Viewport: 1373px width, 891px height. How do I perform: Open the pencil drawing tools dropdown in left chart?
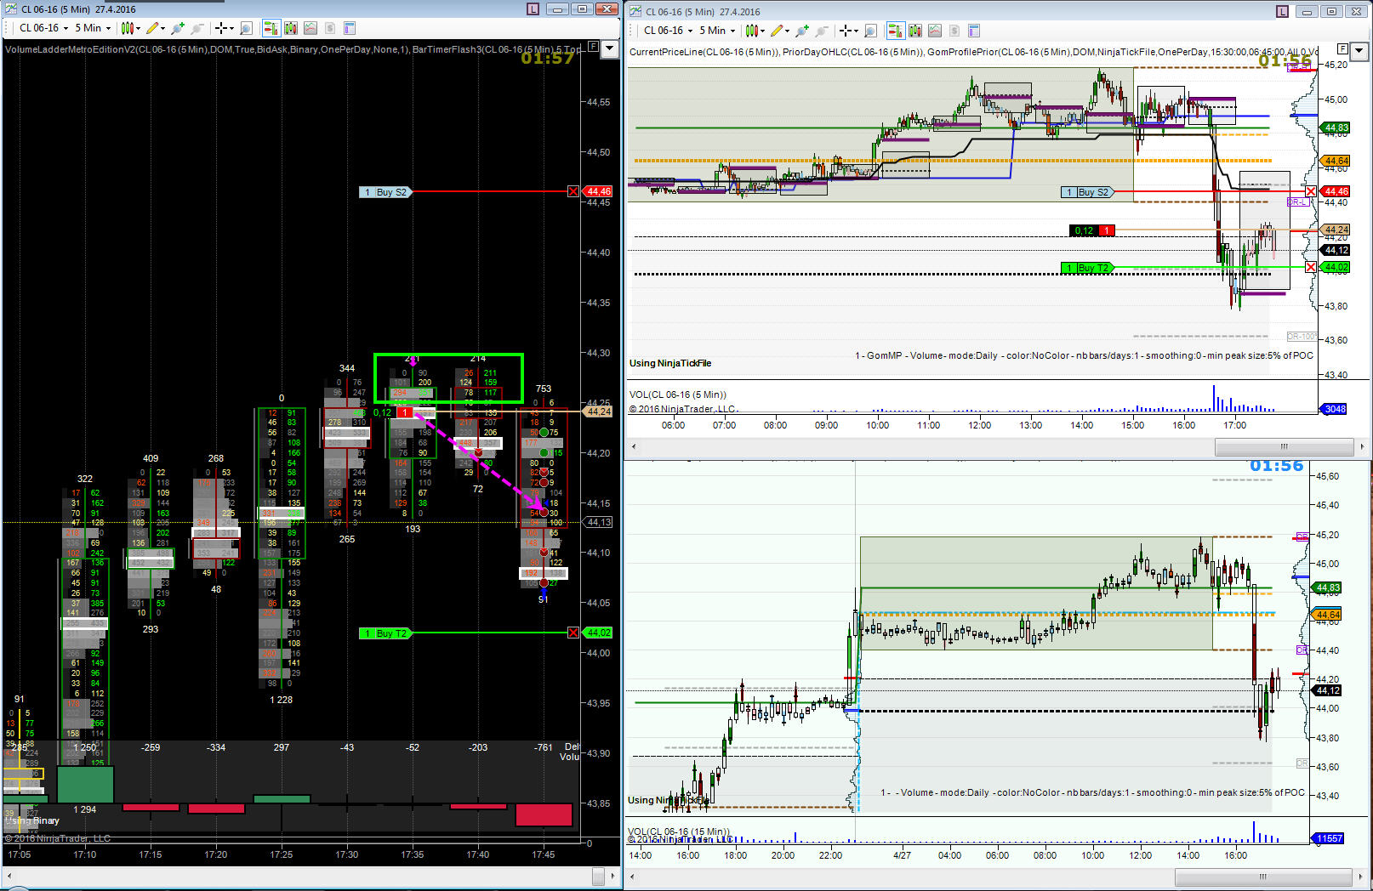156,28
